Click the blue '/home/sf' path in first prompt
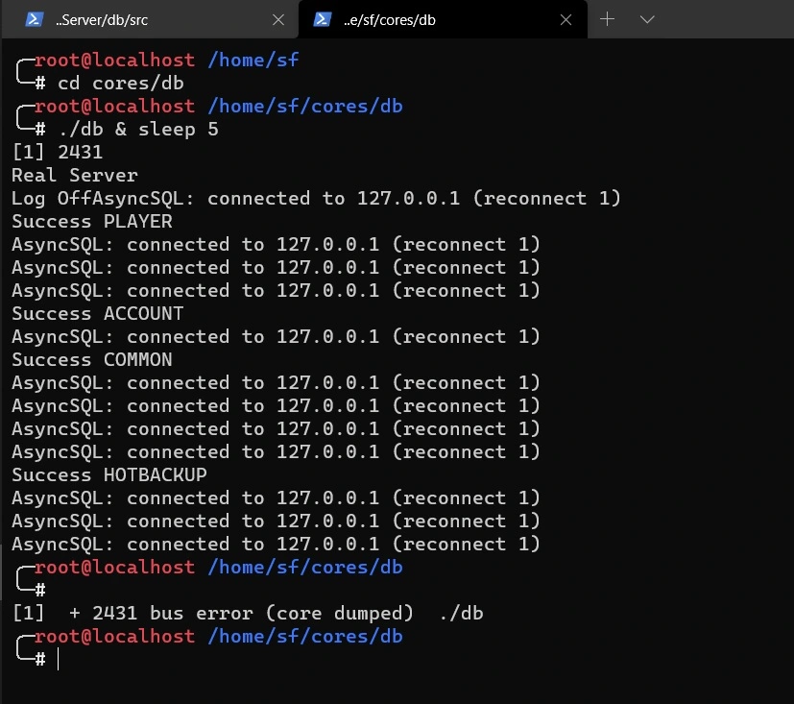 253,61
